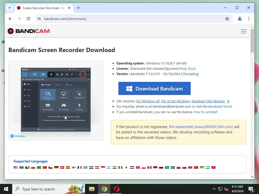
Task: Select the Norway flag language
Action: click(x=138, y=167)
